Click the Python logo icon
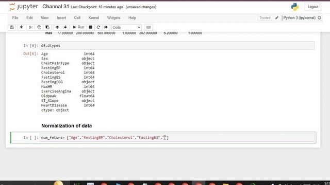 [x=295, y=7]
